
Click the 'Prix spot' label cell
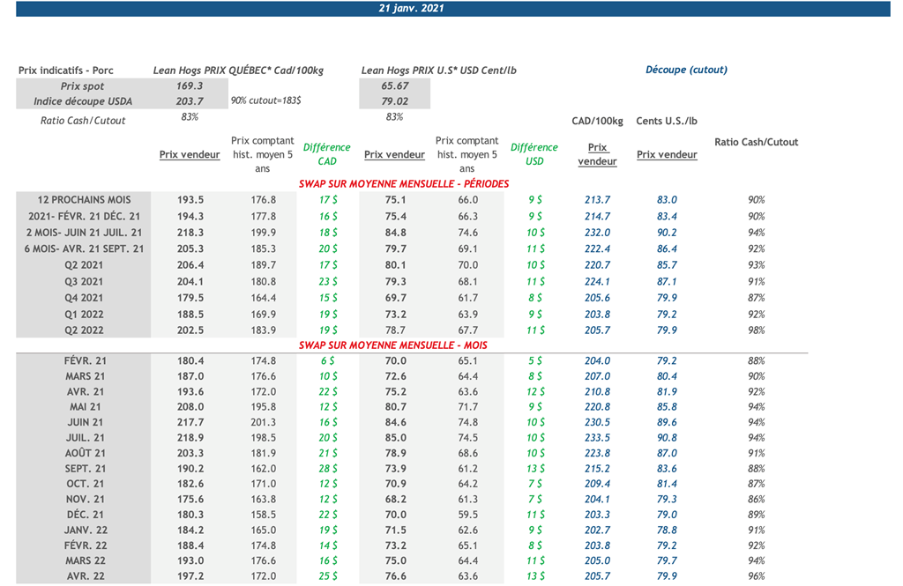click(83, 86)
